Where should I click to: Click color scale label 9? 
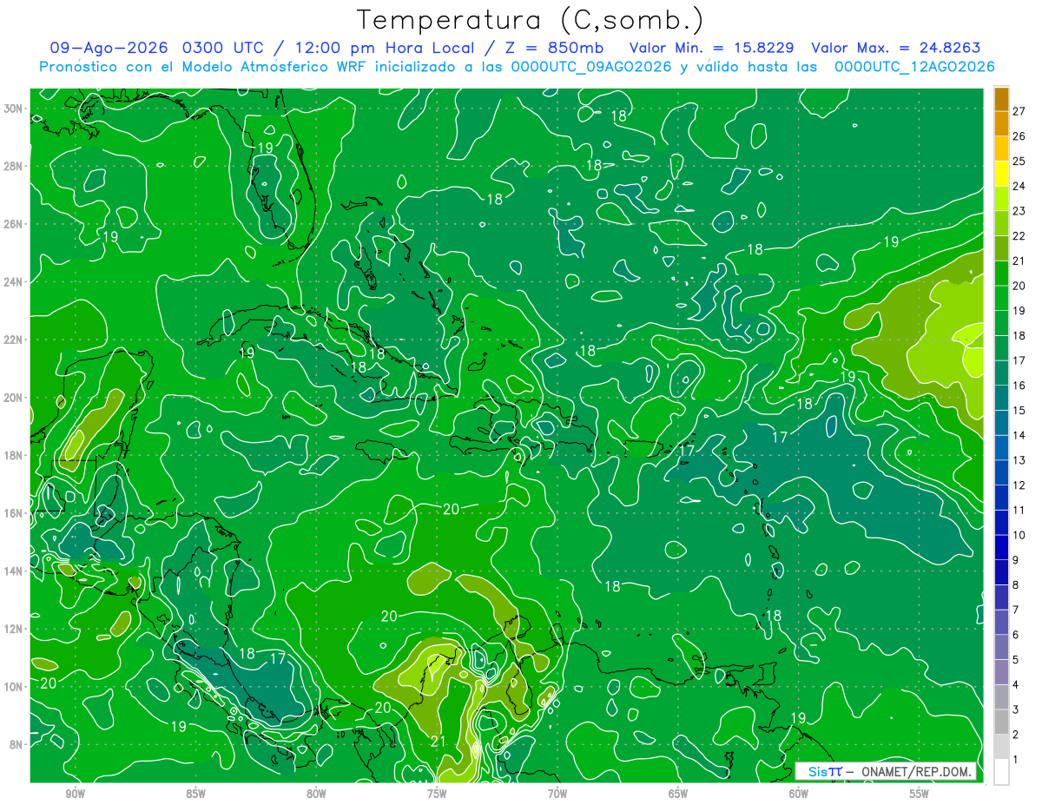(x=1015, y=559)
